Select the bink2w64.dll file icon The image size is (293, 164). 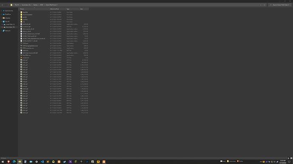(x=21, y=24)
